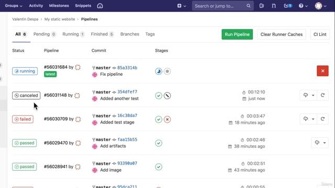Open the Milestones menu item
The image size is (335, 188).
59,6
